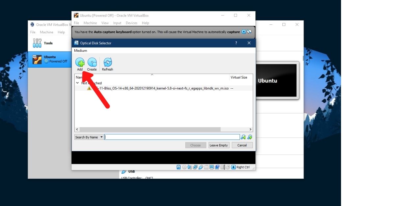The image size is (395, 206).
Task: Refresh the medium list
Action: [x=108, y=64]
